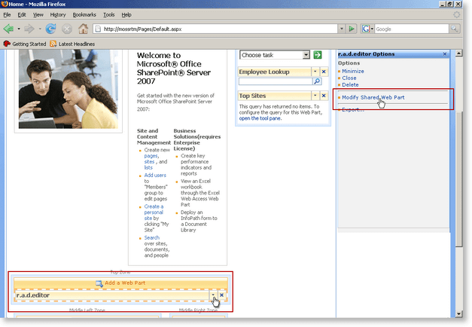Click the Google search engine icon
The height and width of the screenshot is (327, 472).
[x=365, y=29]
